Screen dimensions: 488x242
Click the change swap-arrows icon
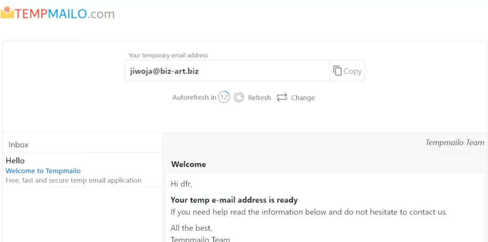point(282,97)
